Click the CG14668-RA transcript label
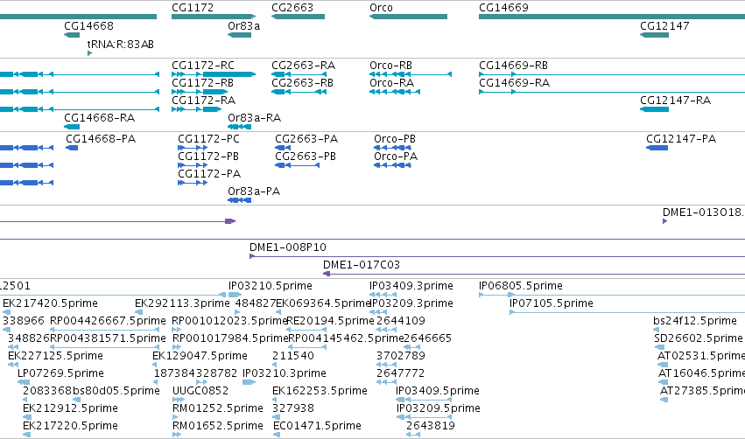Screen dimensions: 745x439 [99, 118]
